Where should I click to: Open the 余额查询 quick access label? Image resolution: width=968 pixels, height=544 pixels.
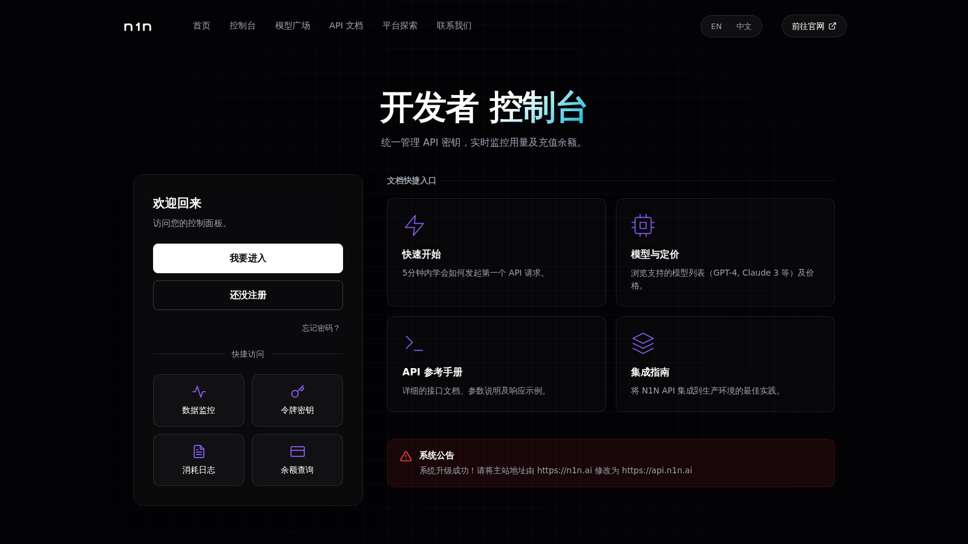tap(298, 470)
